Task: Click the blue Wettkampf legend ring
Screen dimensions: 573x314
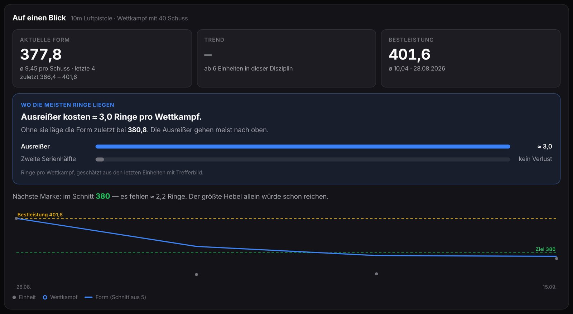Action: tap(45, 297)
